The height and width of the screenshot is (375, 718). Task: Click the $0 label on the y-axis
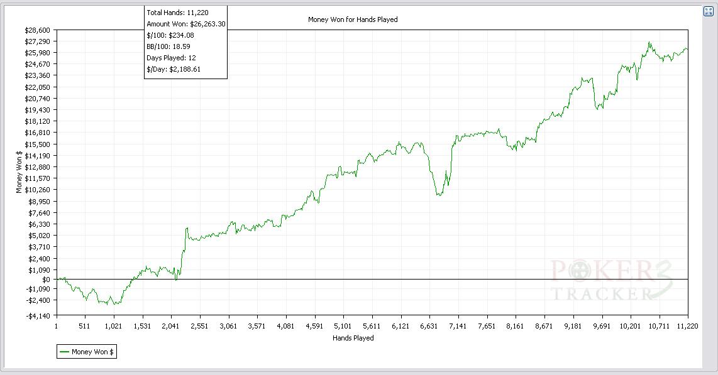coord(46,279)
